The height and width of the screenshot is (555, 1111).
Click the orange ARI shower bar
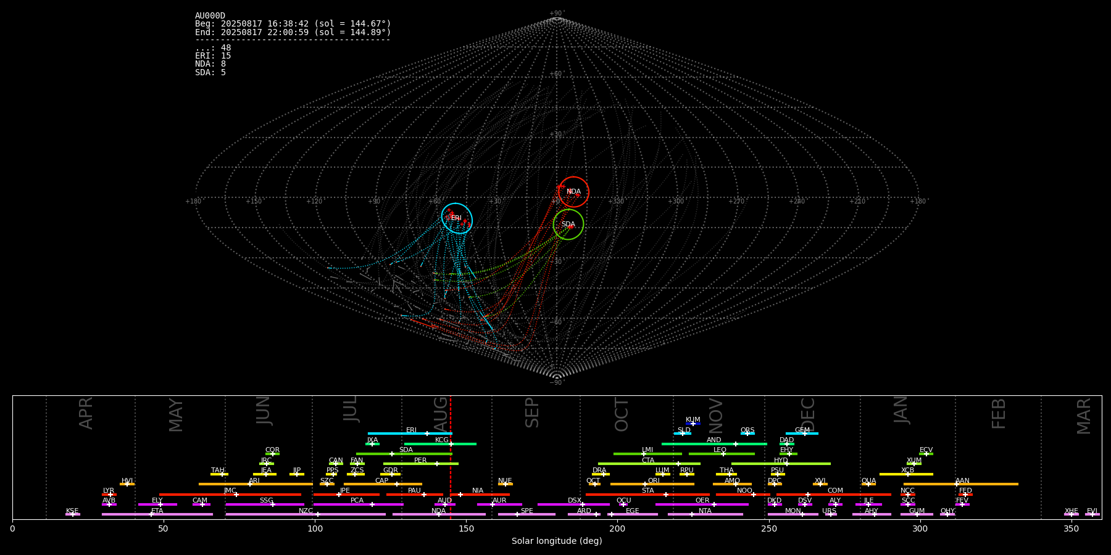[x=256, y=484]
